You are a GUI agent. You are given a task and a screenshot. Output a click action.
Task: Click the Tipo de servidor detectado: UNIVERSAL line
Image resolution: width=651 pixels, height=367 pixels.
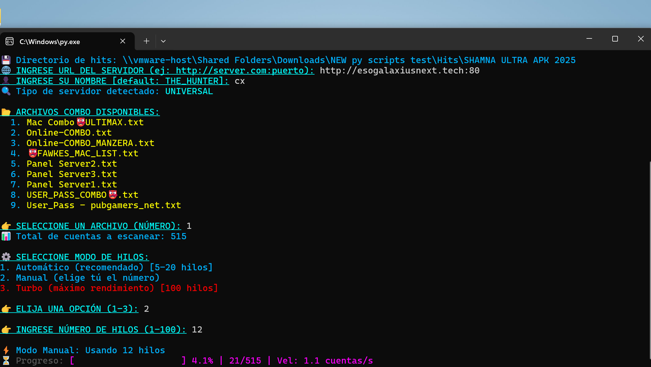click(x=114, y=91)
